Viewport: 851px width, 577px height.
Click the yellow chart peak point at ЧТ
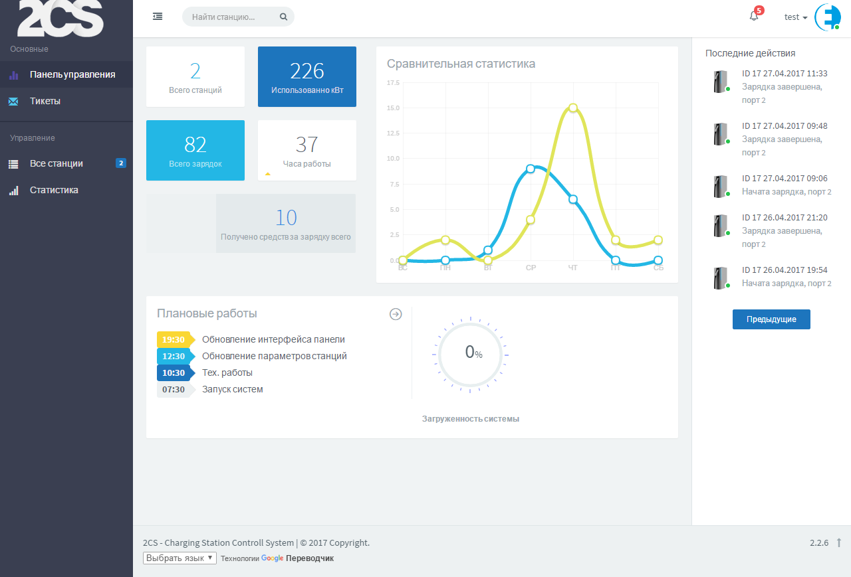[573, 108]
